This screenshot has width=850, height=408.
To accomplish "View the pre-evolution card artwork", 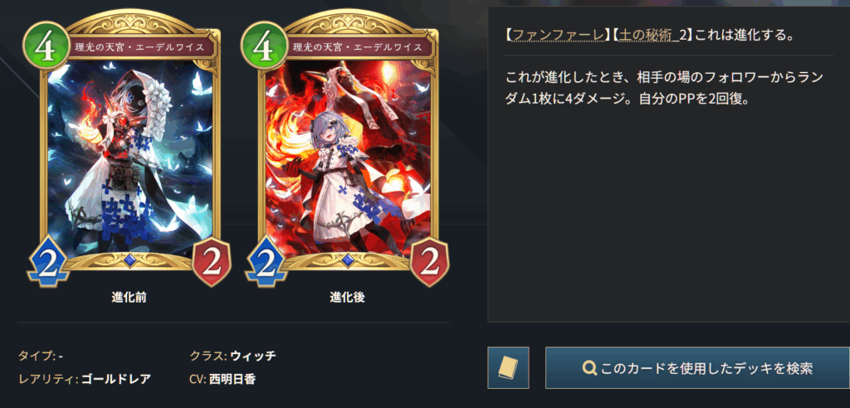I will pyautogui.click(x=130, y=157).
